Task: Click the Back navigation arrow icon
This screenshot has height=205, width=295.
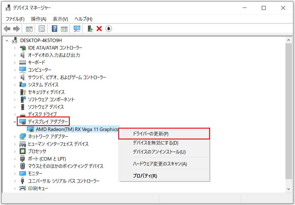Action: [7, 29]
